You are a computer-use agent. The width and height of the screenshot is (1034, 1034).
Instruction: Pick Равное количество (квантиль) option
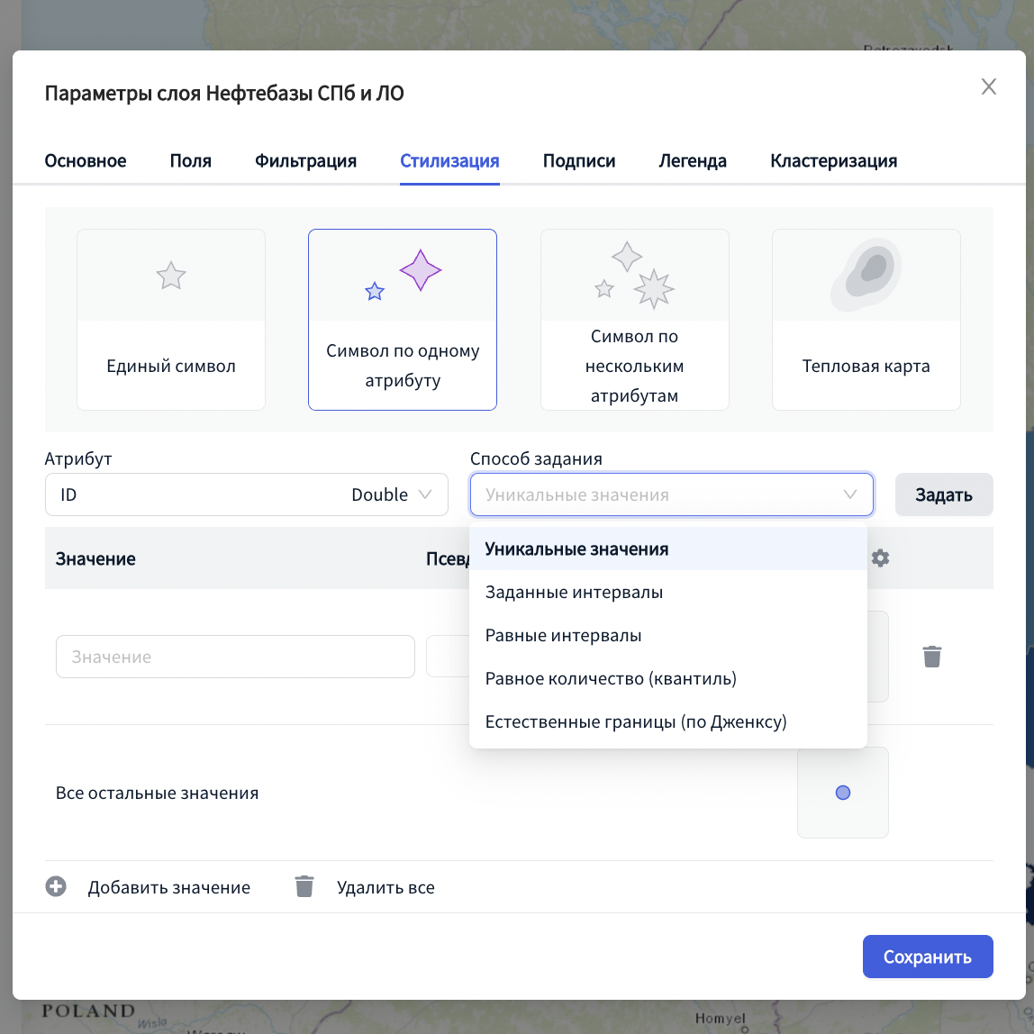click(x=611, y=679)
